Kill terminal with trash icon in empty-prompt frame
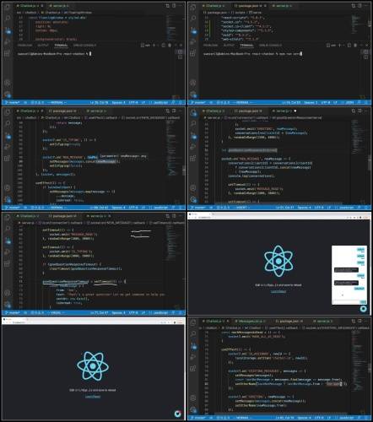 point(170,45)
